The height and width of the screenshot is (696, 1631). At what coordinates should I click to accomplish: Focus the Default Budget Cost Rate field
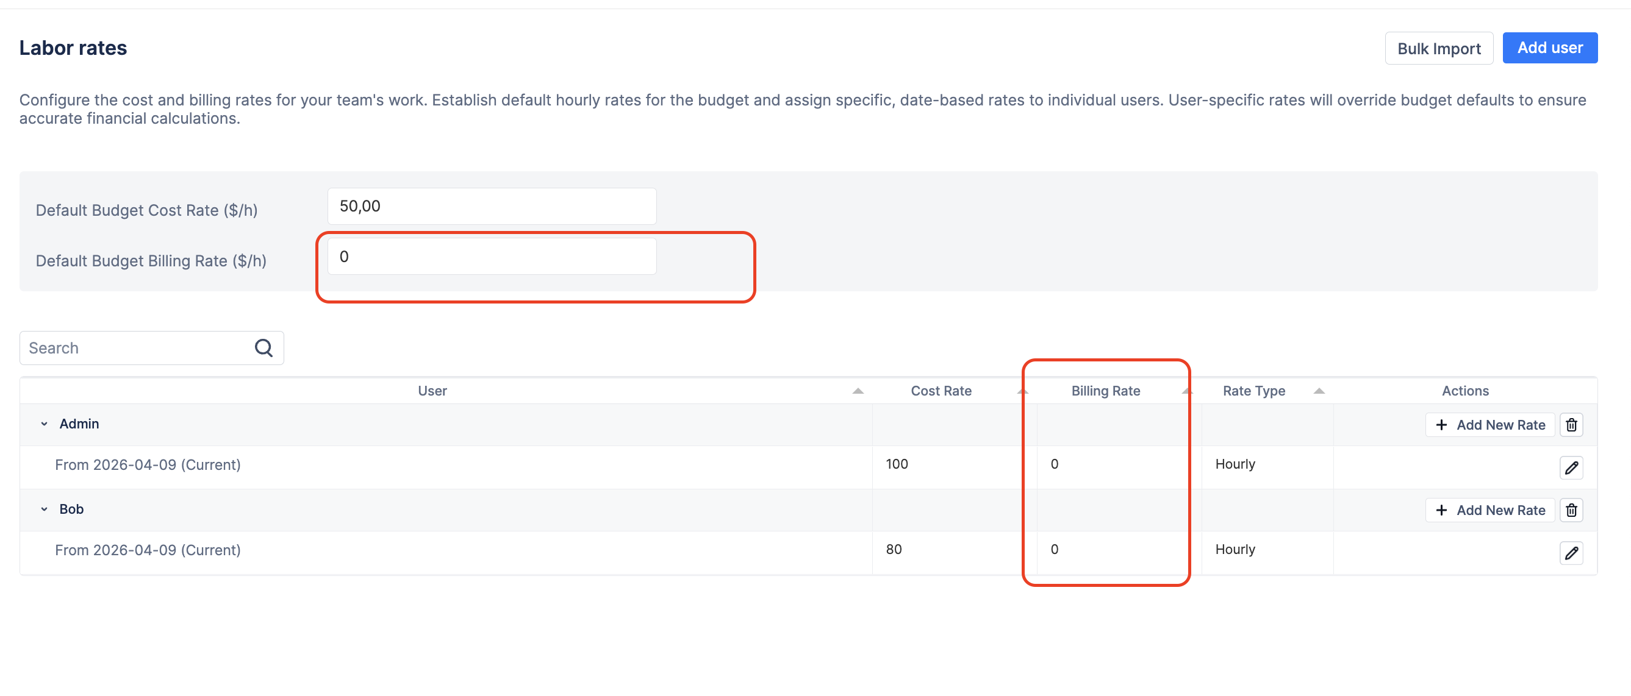[x=492, y=206]
